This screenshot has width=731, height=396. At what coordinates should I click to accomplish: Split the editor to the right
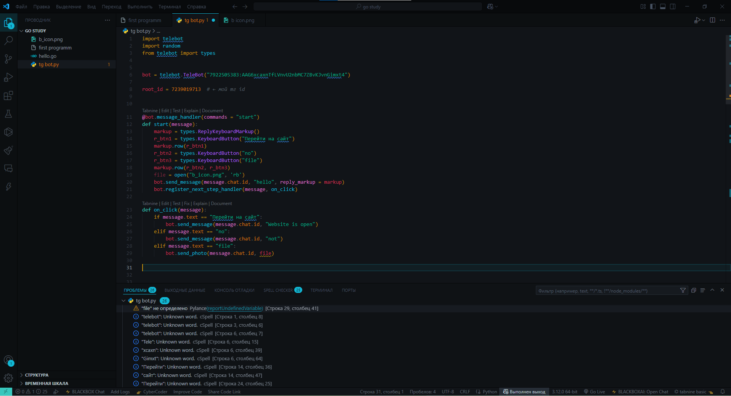(712, 20)
